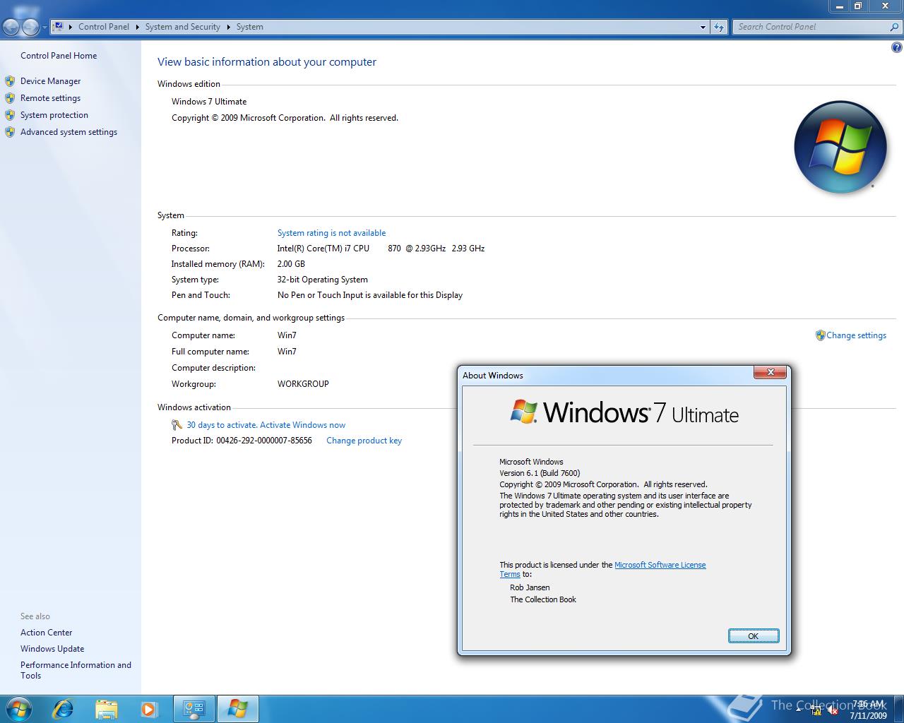Open the recent pages dropdown arrow
This screenshot has width=904, height=723.
click(44, 28)
